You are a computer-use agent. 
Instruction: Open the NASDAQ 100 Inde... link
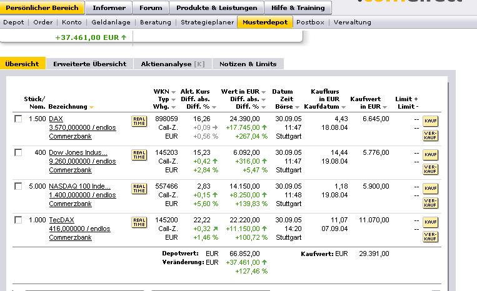(x=79, y=185)
